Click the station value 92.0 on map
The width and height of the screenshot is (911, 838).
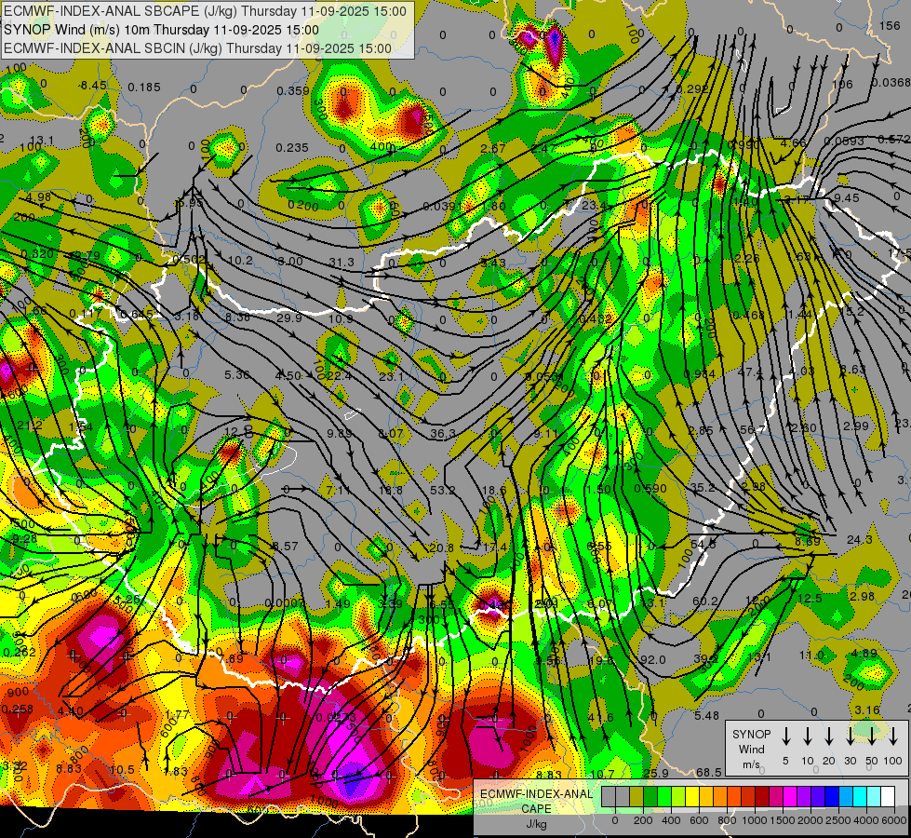click(x=652, y=659)
